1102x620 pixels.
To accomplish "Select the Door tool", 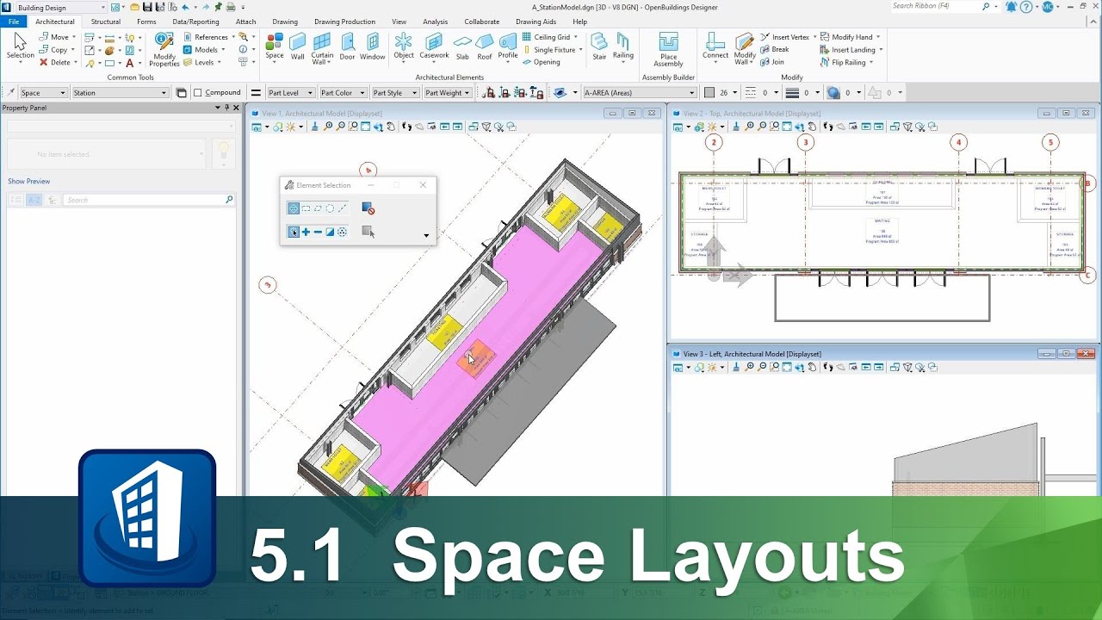I will 347,46.
